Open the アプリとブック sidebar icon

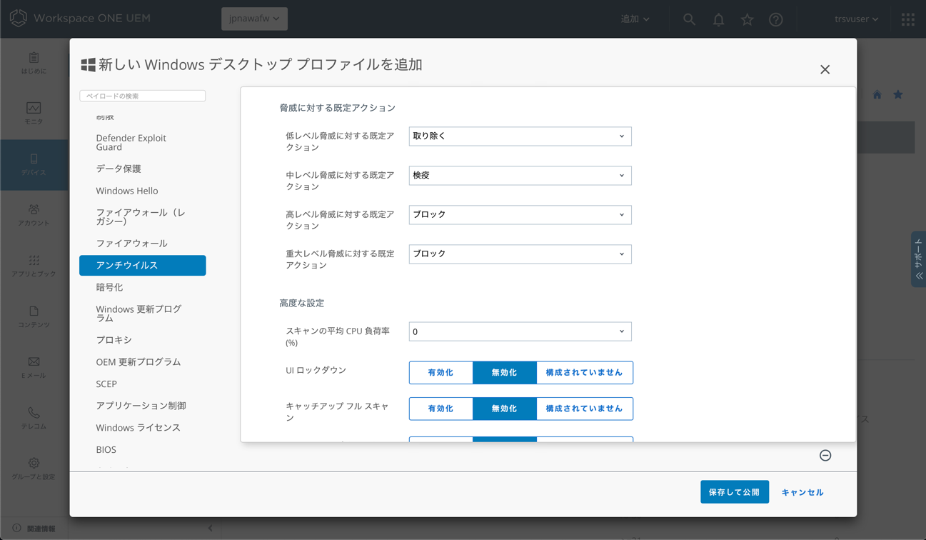coord(34,261)
